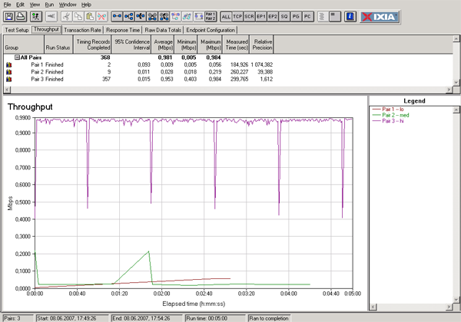461x322 pixels.
Task: Toggle the ALL filter button
Action: (227, 15)
